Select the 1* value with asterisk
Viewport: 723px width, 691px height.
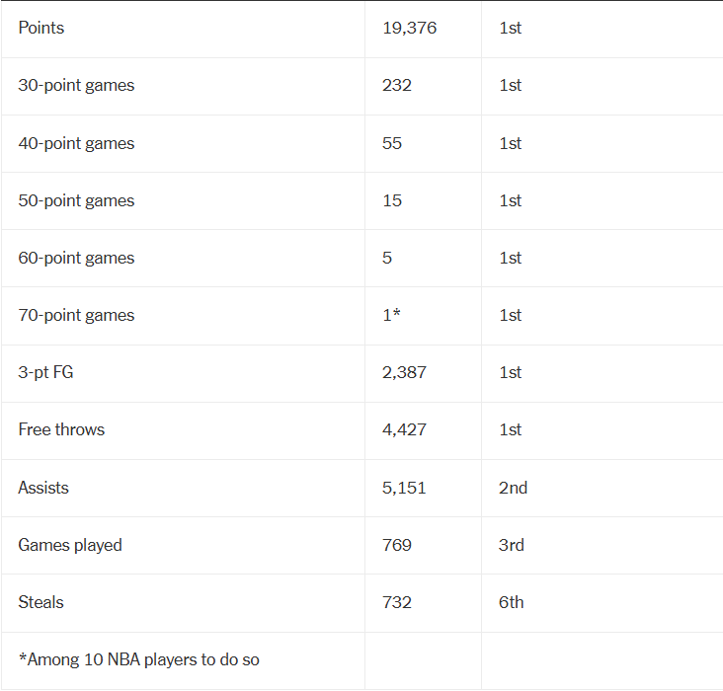[391, 315]
